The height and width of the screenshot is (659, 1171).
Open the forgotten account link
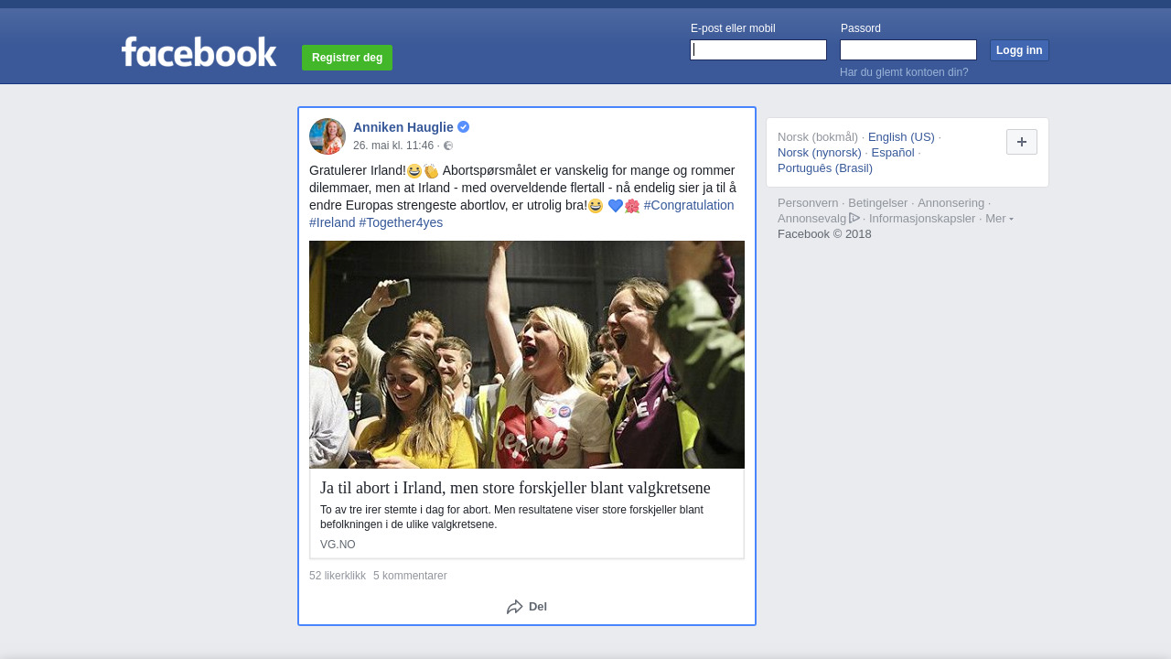tap(904, 72)
